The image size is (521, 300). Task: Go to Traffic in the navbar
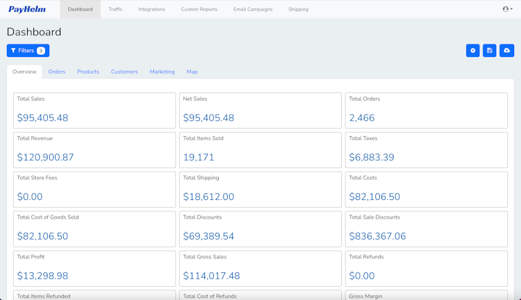pos(115,10)
